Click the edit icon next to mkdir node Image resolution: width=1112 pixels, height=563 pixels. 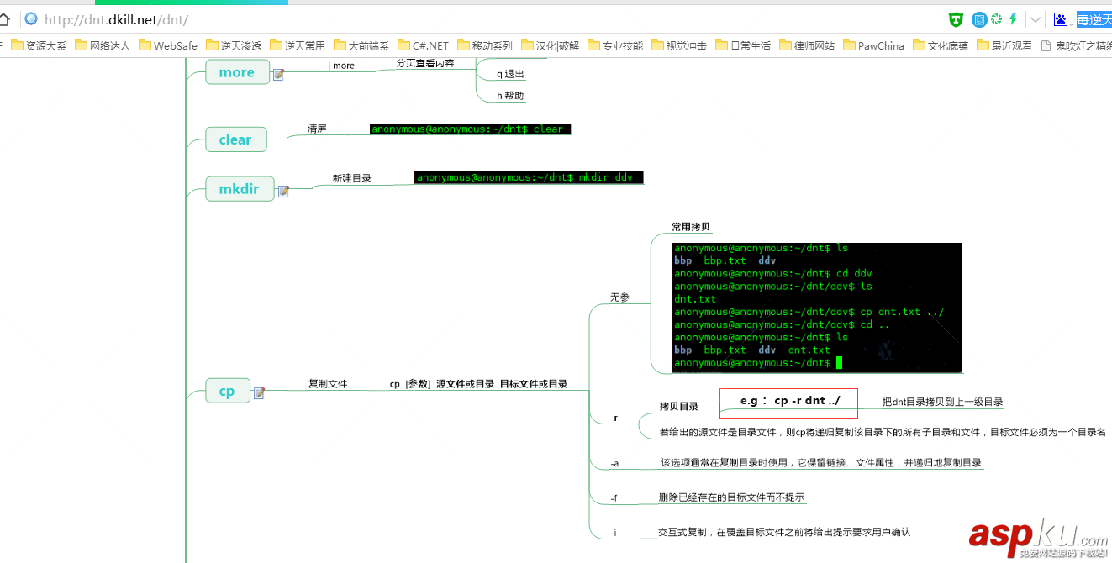tap(283, 192)
